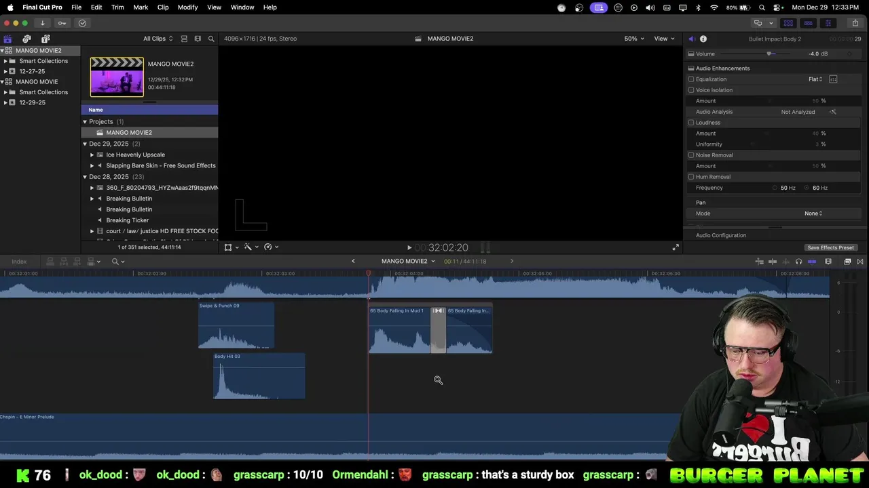Select the Body Hit 03 audio clip
Viewport: 869px width, 488px height.
click(259, 376)
